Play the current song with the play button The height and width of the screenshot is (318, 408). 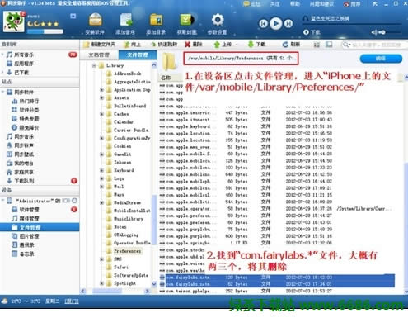276,23
